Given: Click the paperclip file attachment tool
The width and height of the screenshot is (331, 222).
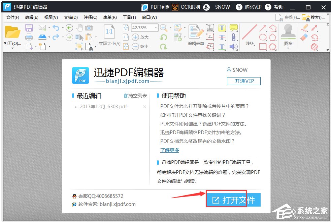Looking at the screenshot, I should pyautogui.click(x=233, y=37).
